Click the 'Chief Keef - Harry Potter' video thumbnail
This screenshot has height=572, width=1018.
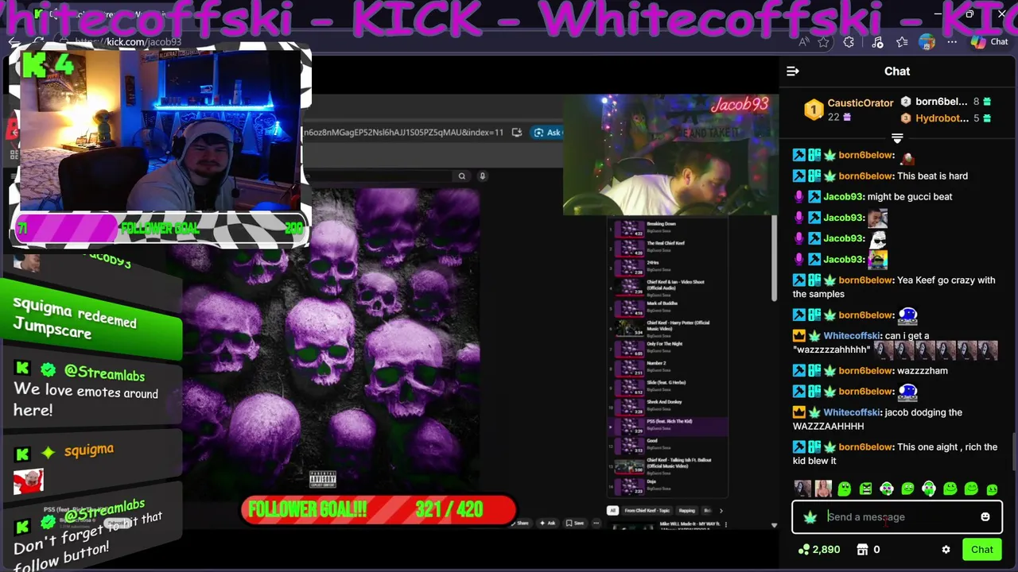click(x=629, y=327)
